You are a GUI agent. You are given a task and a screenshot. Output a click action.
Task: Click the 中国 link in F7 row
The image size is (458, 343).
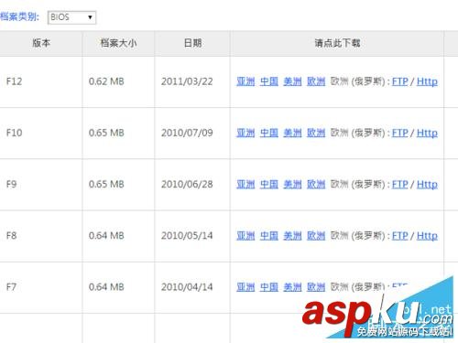[269, 287]
